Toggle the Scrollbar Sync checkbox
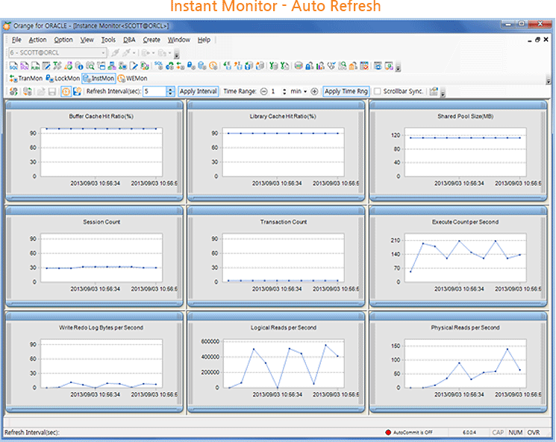The height and width of the screenshot is (442, 556). 378,92
